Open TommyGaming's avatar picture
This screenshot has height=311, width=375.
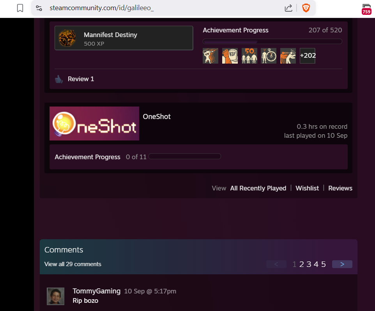55,296
